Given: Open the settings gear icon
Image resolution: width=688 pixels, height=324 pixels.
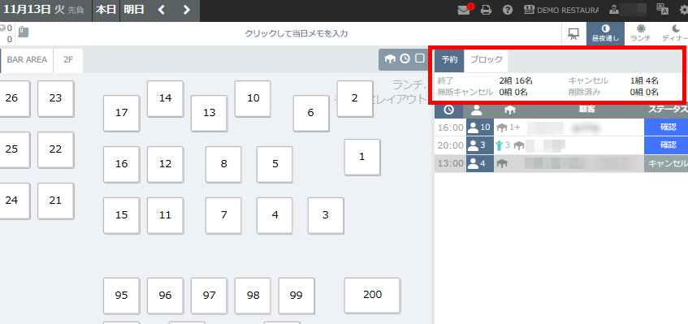Looking at the screenshot, I should click(x=684, y=10).
